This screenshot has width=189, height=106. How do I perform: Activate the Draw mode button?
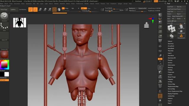pyautogui.click(x=35, y=9)
